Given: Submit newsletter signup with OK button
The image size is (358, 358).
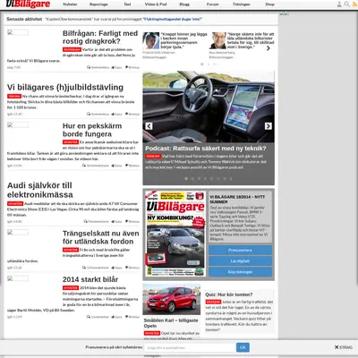Looking at the screenshot, I should [x=243, y=347].
